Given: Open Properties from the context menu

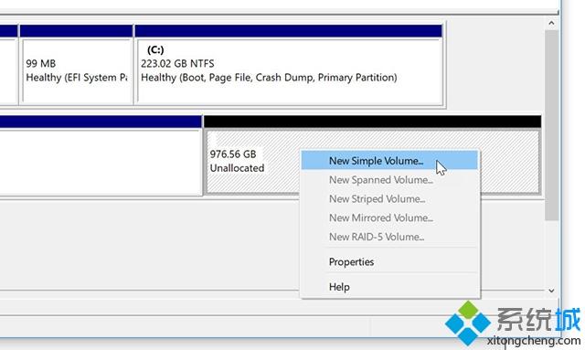Looking at the screenshot, I should pos(389,262).
